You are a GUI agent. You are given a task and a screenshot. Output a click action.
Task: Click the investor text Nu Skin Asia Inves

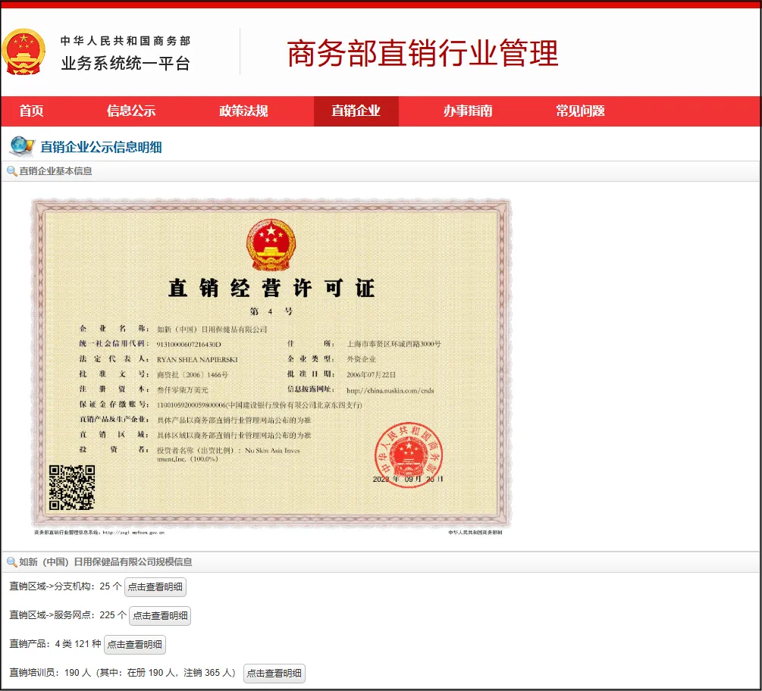tap(272, 450)
